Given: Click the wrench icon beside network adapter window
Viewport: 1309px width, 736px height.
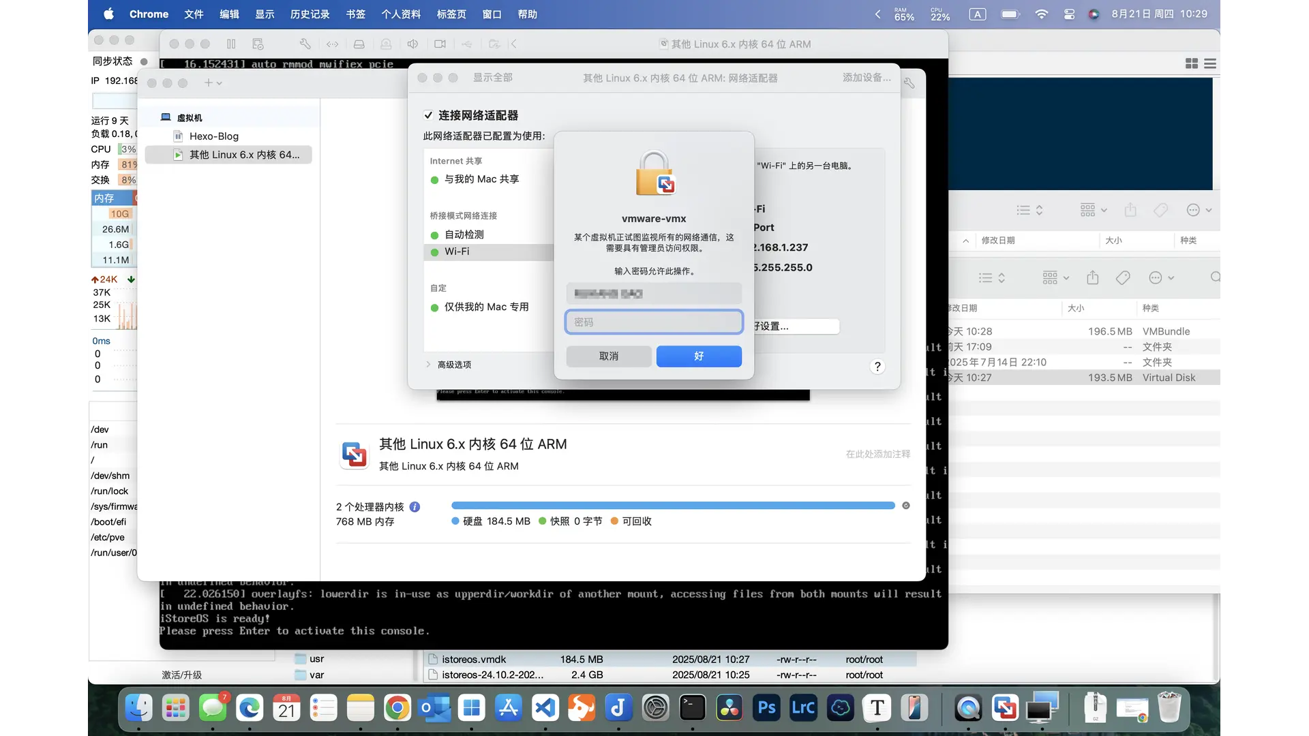Looking at the screenshot, I should 909,83.
